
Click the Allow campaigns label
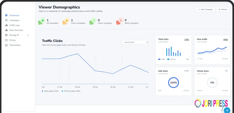coord(105,23)
